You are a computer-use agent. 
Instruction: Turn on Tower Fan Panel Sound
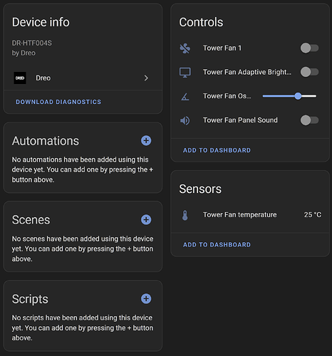point(309,120)
